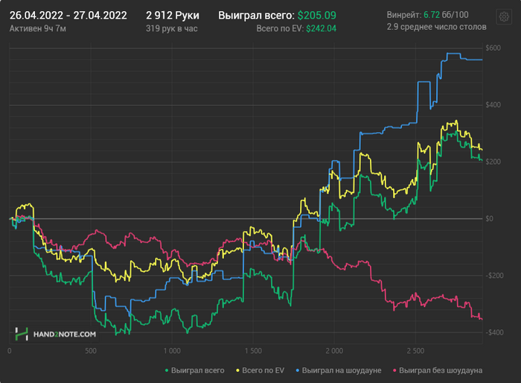The image size is (521, 383).
Task: Click the 'Выиграл всего:' heading label
Action: [x=256, y=16]
